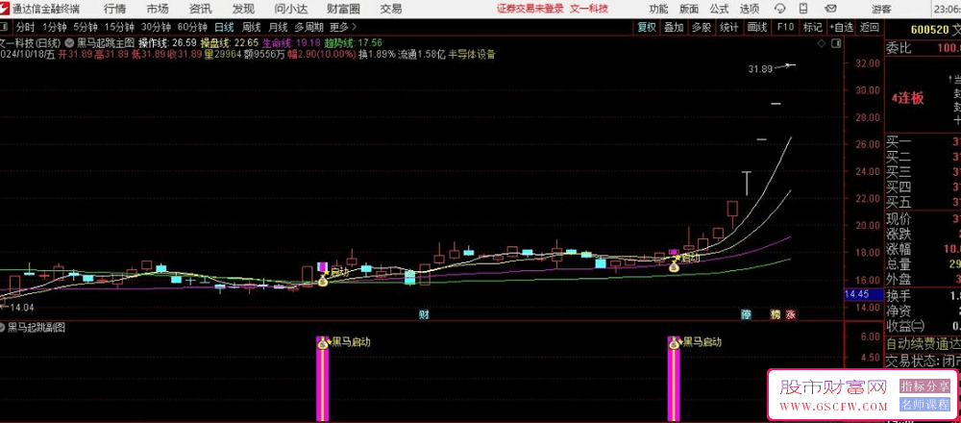Open the mail envelope icon

click(x=830, y=9)
